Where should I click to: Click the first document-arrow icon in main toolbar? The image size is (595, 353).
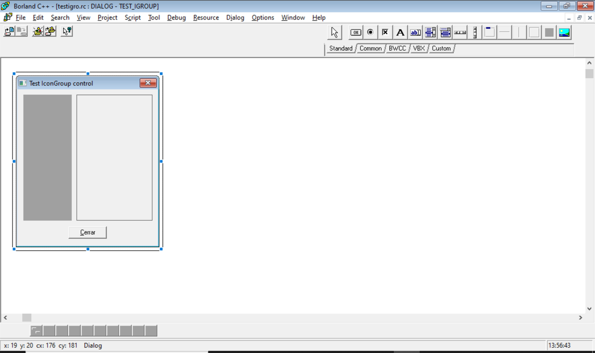(9, 31)
